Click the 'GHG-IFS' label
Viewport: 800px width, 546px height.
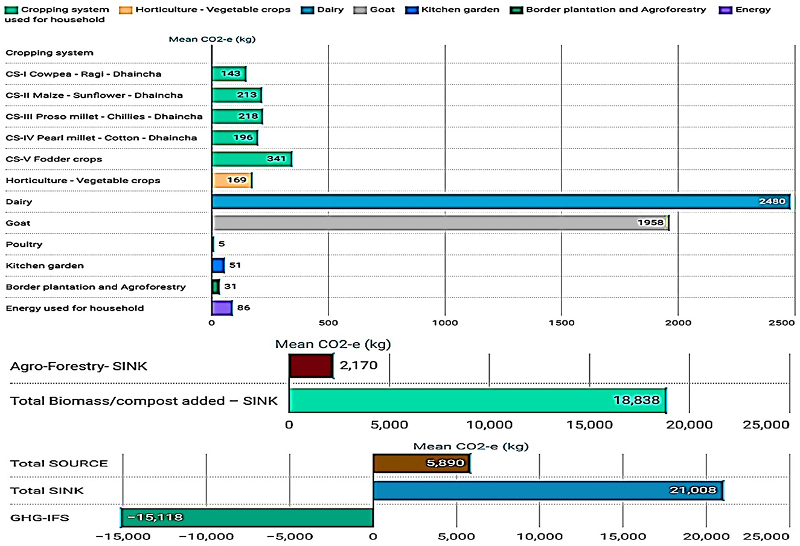point(40,518)
